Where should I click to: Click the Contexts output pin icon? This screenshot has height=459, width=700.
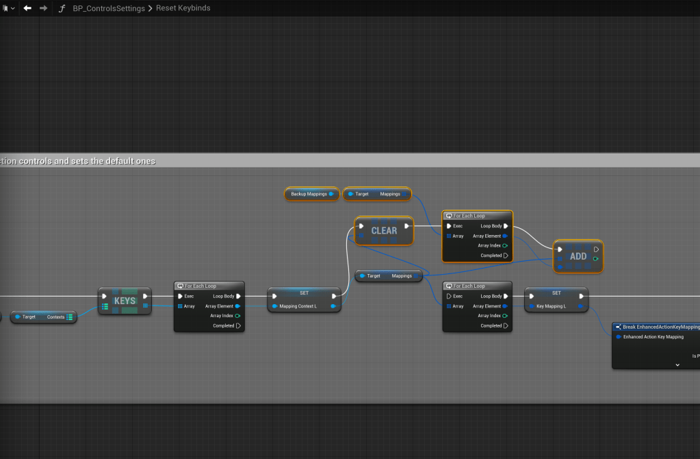pyautogui.click(x=70, y=317)
